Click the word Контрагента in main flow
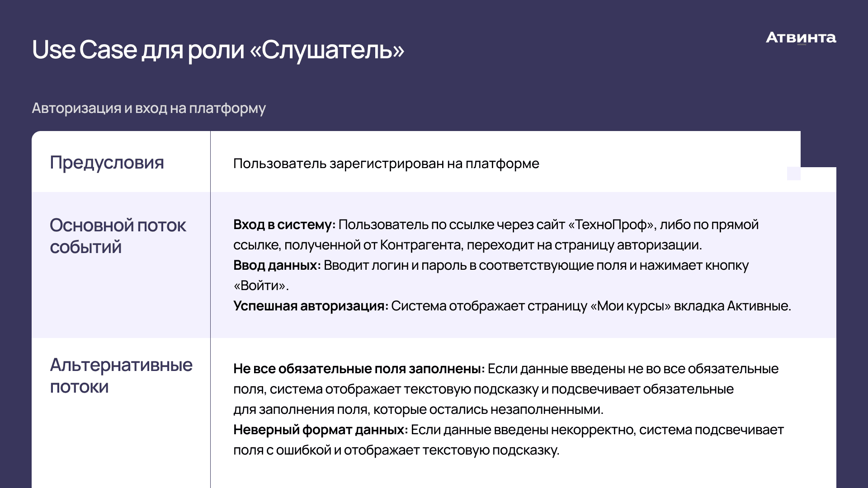Image resolution: width=868 pixels, height=488 pixels. [x=420, y=245]
